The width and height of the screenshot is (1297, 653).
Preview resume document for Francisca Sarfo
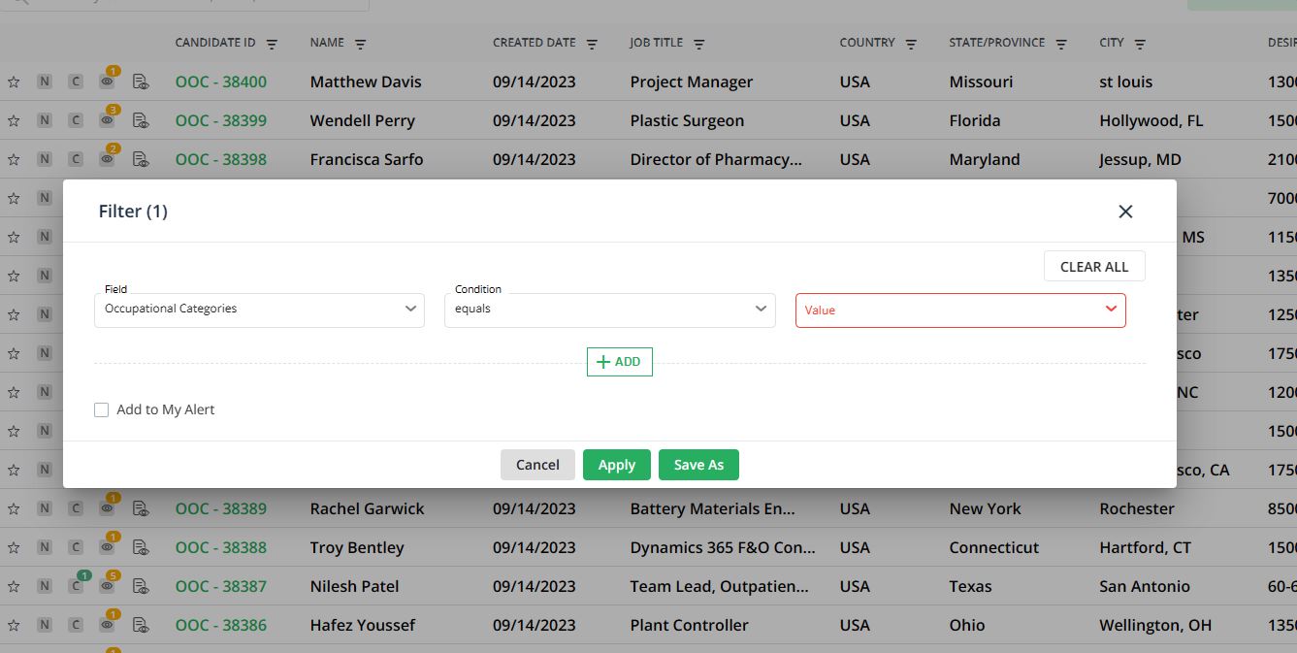(x=141, y=160)
